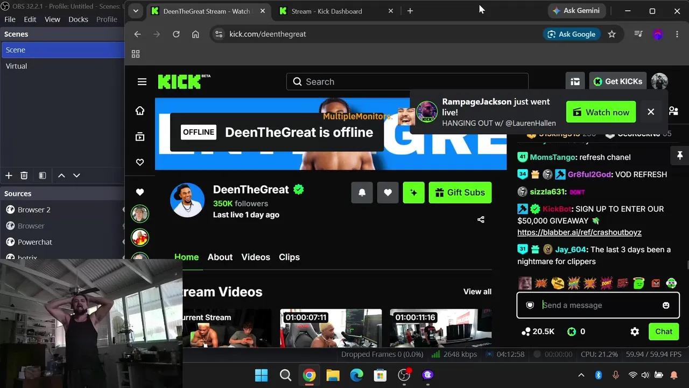Screen dimensions: 689x388
Task: Open OBS File menu
Action: [10, 19]
